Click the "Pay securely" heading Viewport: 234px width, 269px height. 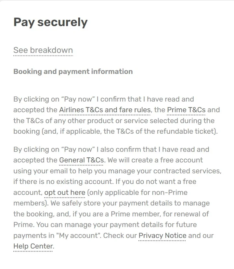coord(50,22)
